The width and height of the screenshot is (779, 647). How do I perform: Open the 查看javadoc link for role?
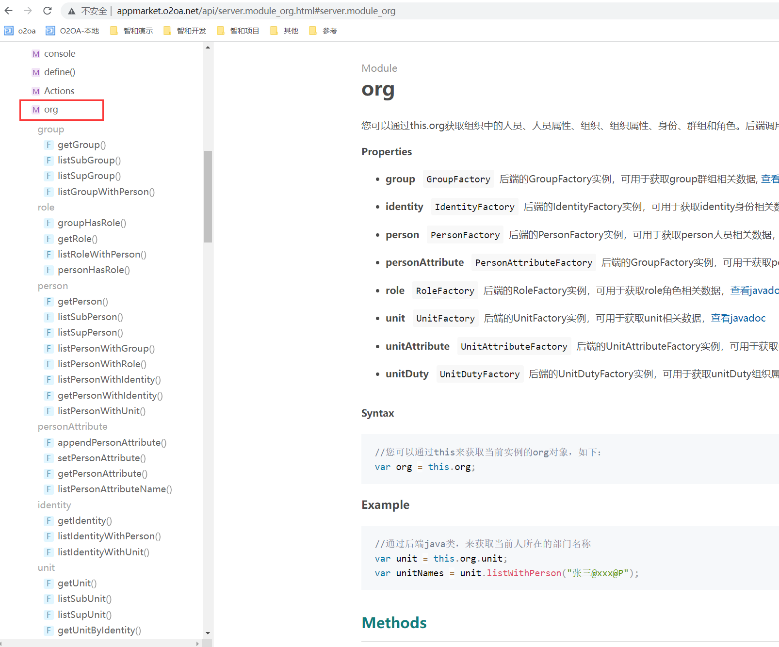(x=754, y=291)
